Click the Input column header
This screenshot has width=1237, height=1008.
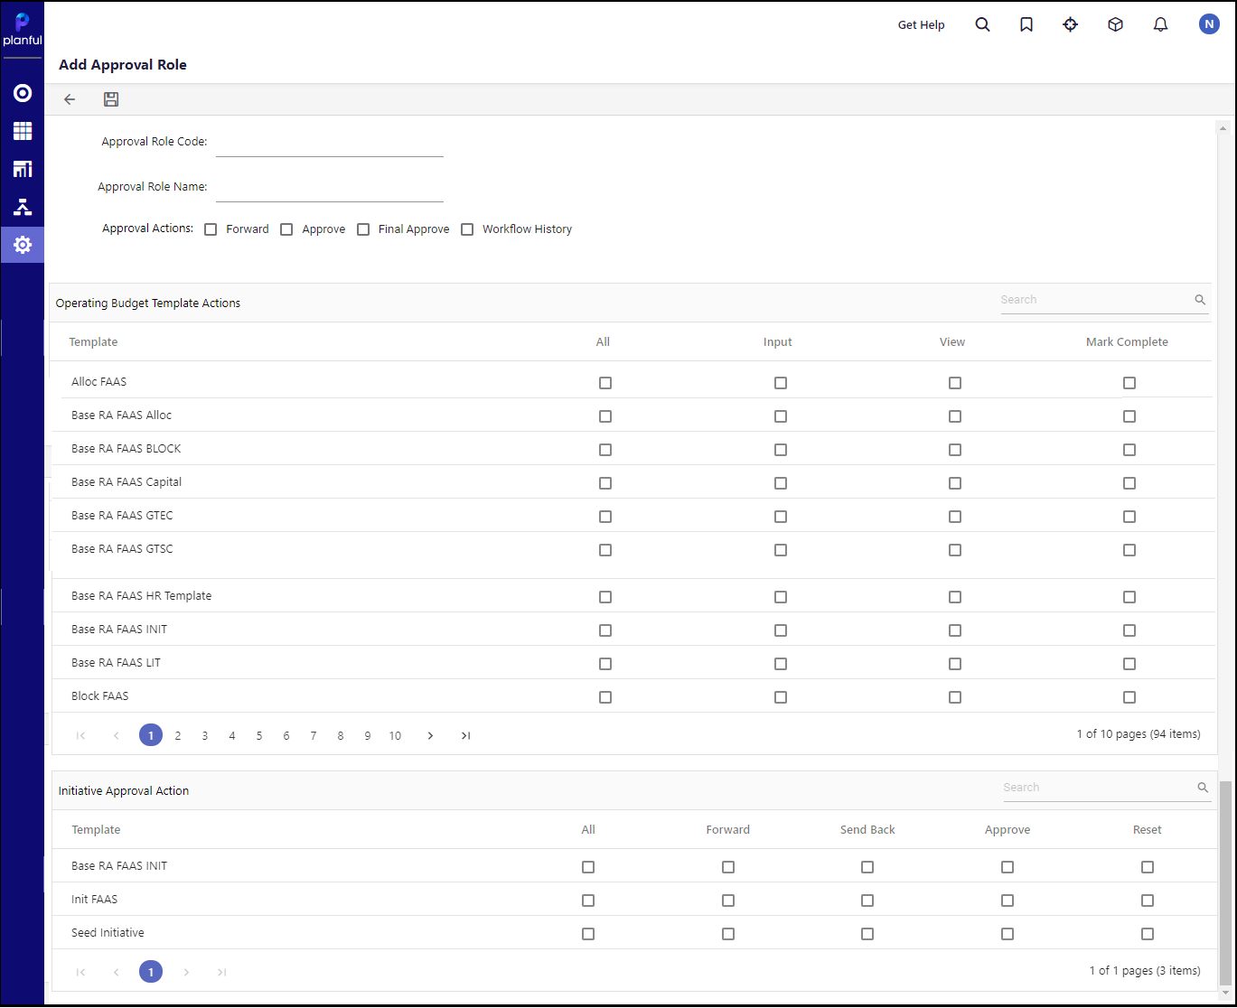pos(777,342)
